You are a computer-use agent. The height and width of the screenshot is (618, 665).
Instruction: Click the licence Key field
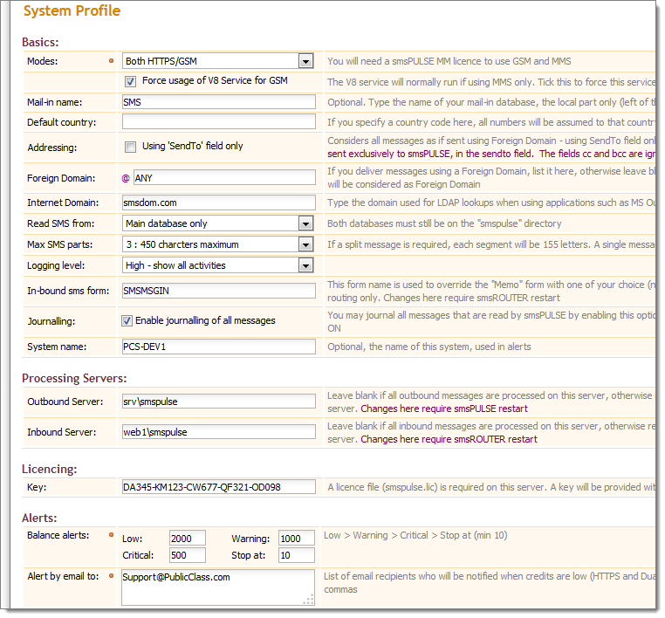pos(219,487)
